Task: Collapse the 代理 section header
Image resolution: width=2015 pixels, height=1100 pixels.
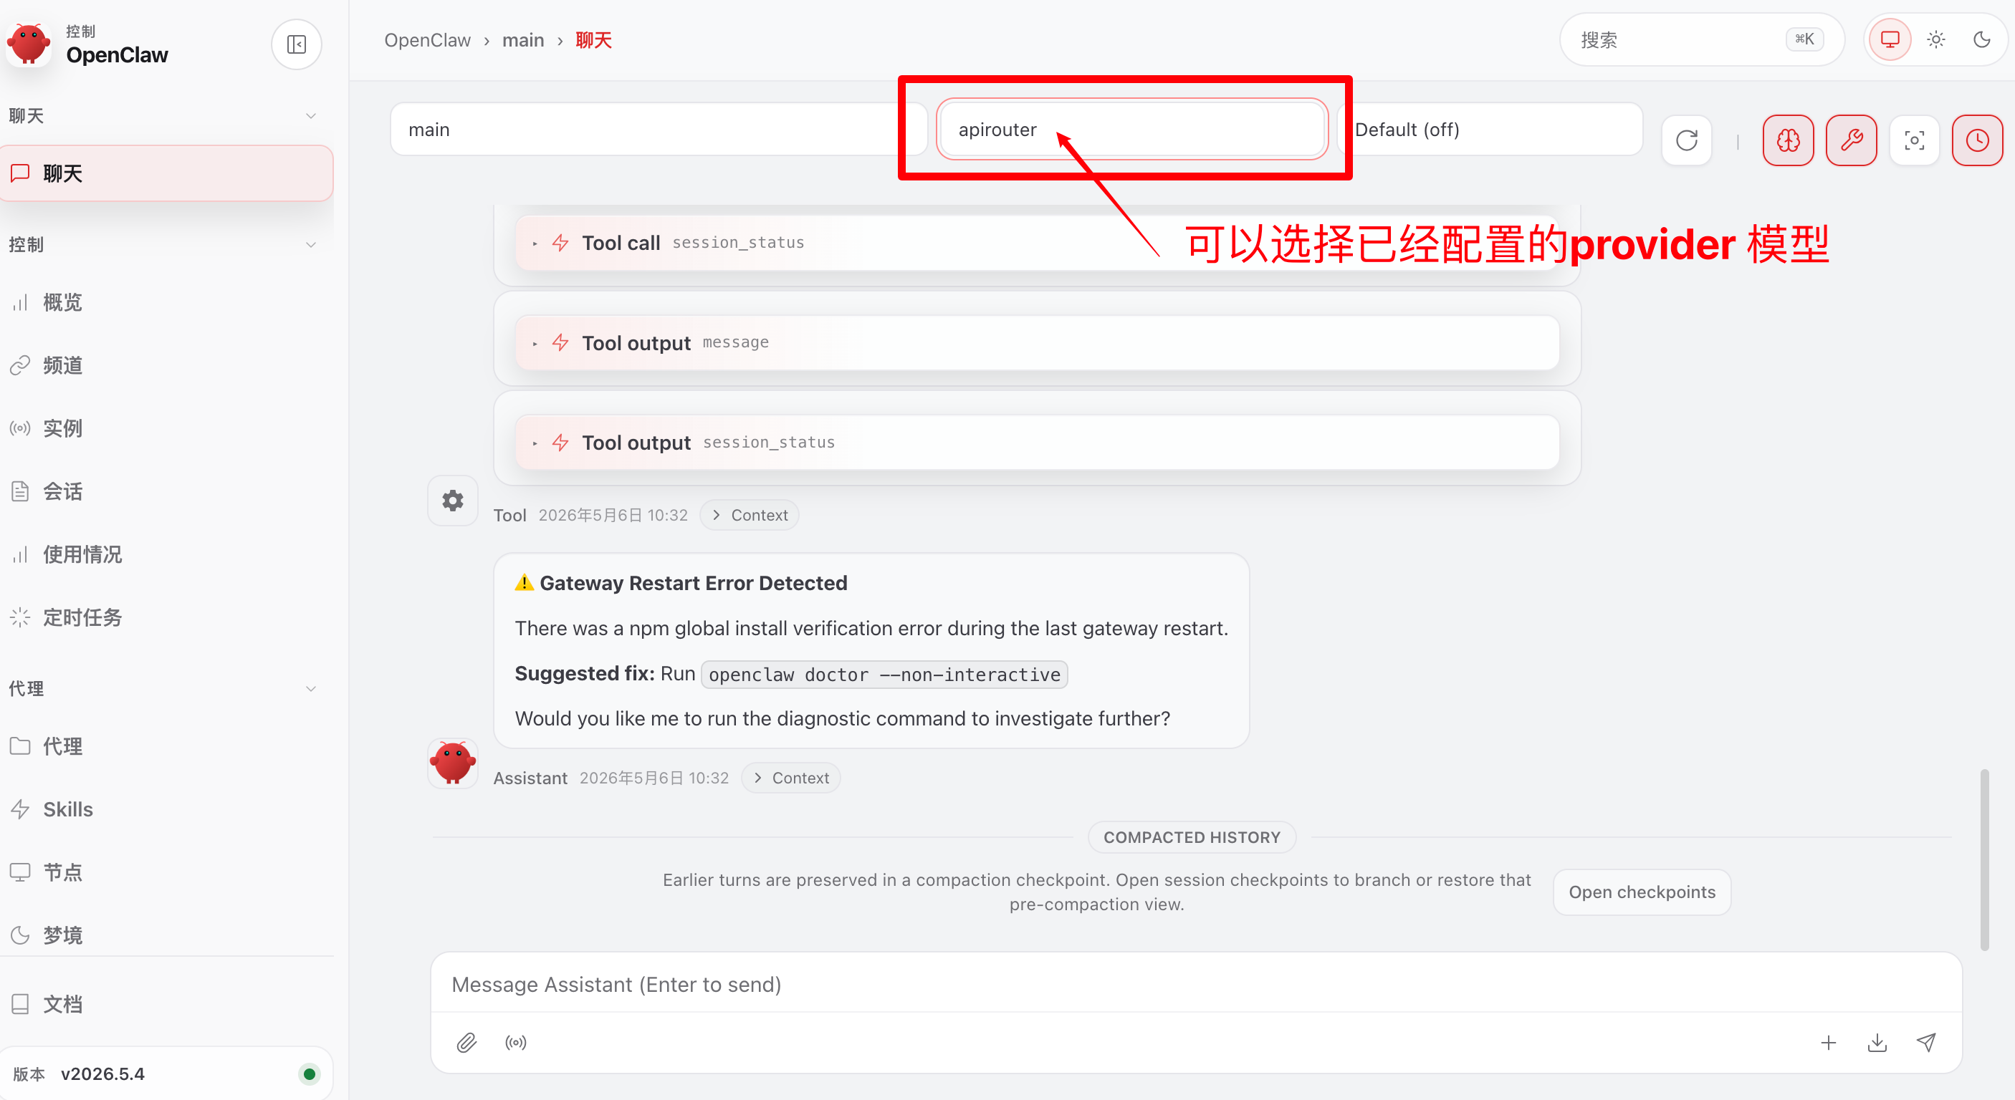Action: (163, 688)
